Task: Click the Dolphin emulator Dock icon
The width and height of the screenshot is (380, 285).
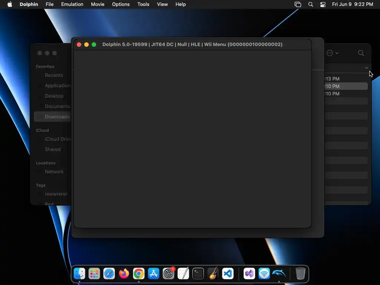Action: 279,273
